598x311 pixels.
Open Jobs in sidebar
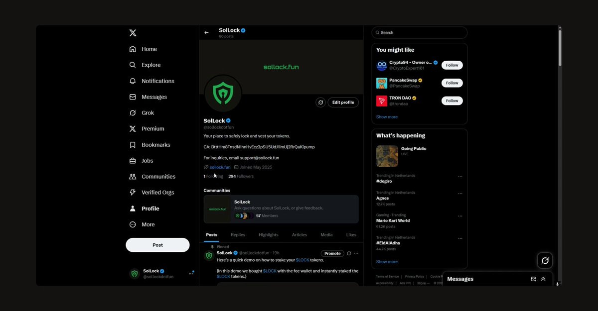point(141,161)
